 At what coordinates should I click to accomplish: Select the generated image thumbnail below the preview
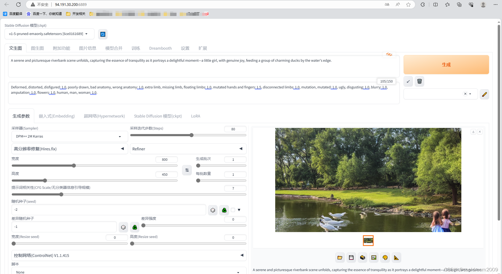point(368,241)
